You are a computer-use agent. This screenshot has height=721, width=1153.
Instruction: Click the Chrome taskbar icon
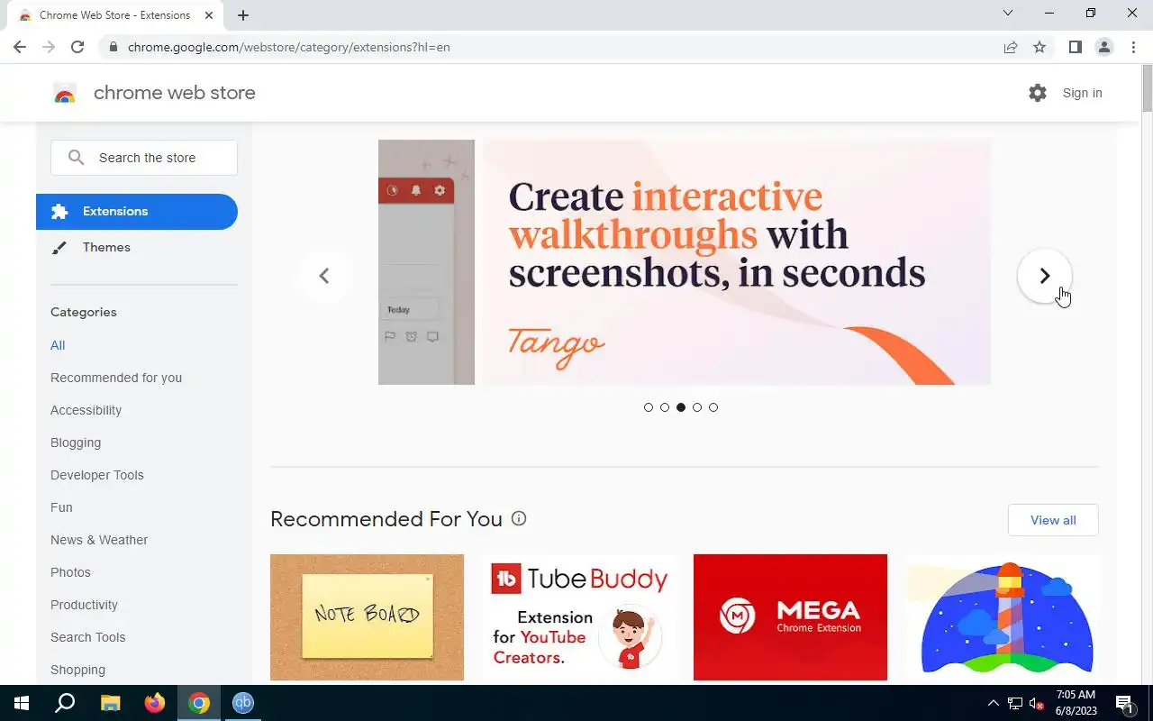click(199, 703)
